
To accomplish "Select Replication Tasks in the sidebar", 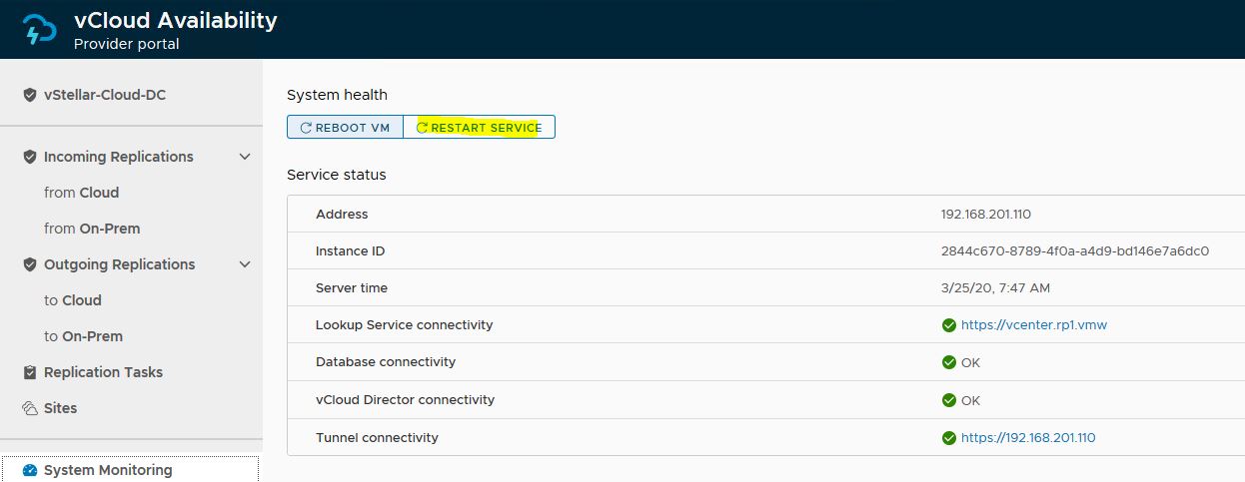I will pos(103,372).
